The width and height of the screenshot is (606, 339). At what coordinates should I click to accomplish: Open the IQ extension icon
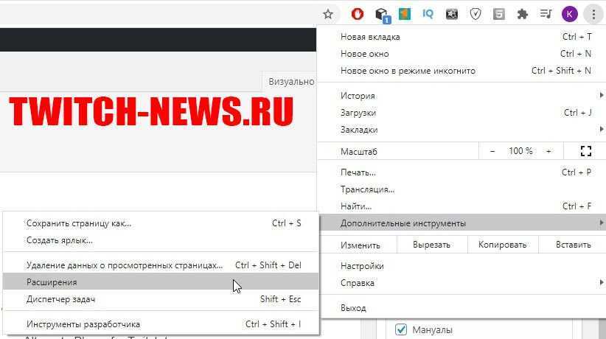pyautogui.click(x=428, y=14)
